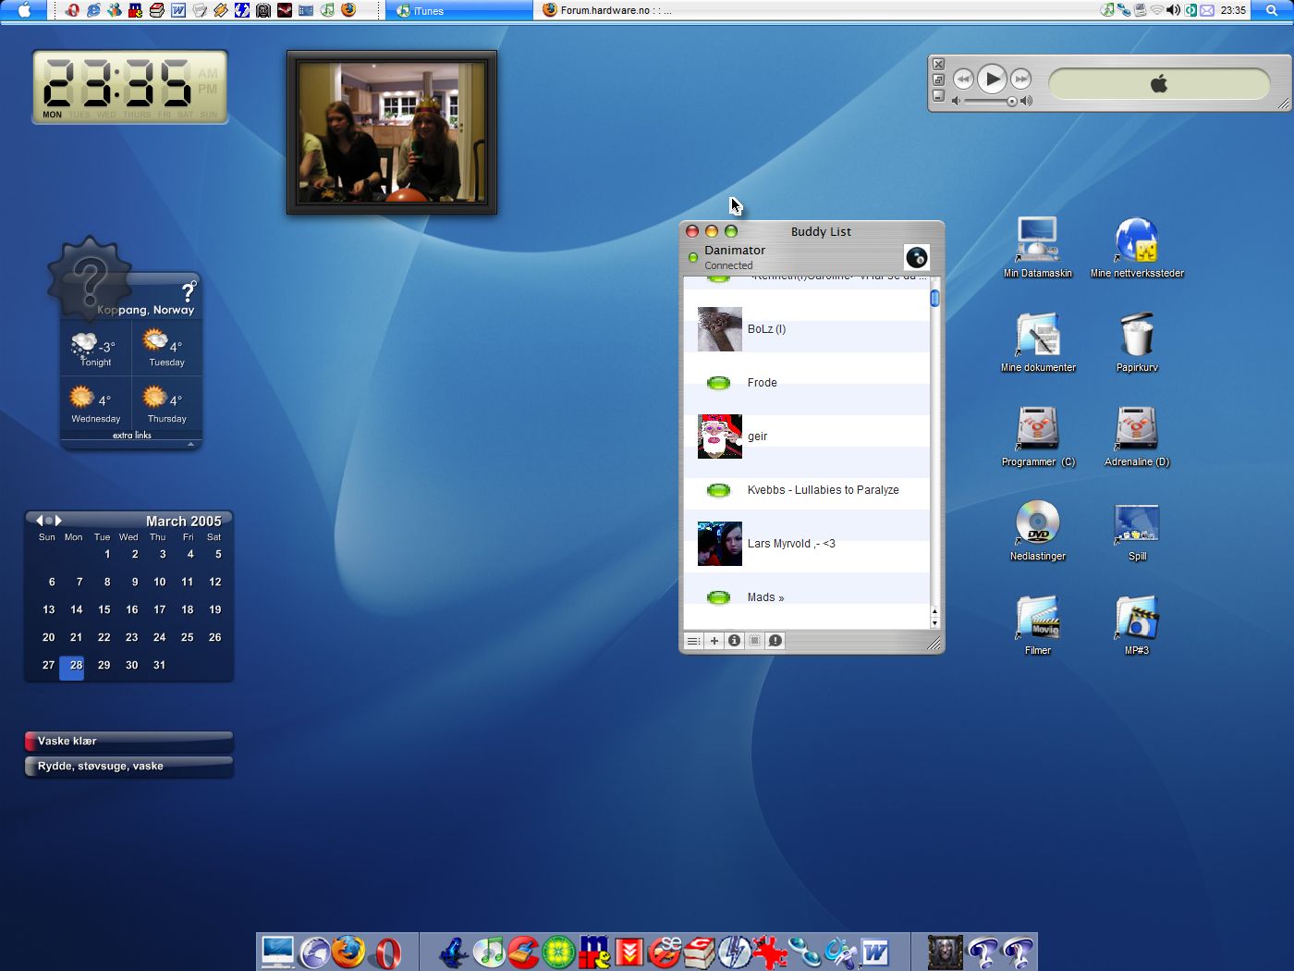This screenshot has width=1294, height=971.
Task: Launch iTunes from the bottom dock
Action: point(489,952)
